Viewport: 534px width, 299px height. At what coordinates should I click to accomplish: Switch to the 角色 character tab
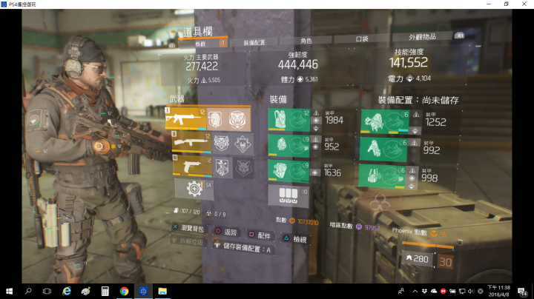click(306, 41)
